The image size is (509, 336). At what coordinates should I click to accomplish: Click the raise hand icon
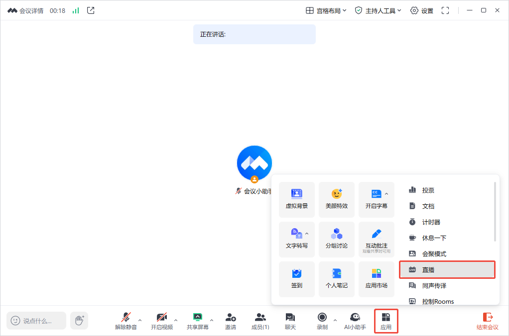pos(79,321)
